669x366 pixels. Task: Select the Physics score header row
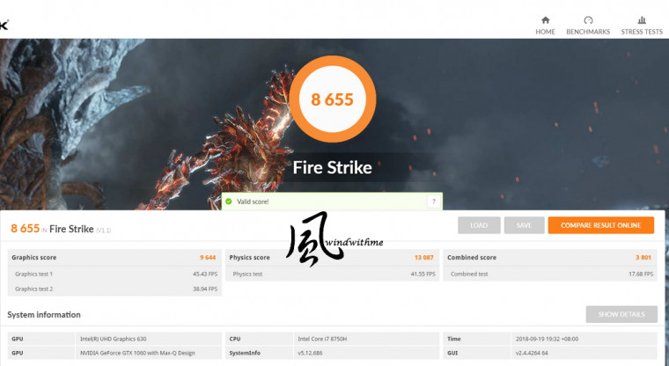332,258
